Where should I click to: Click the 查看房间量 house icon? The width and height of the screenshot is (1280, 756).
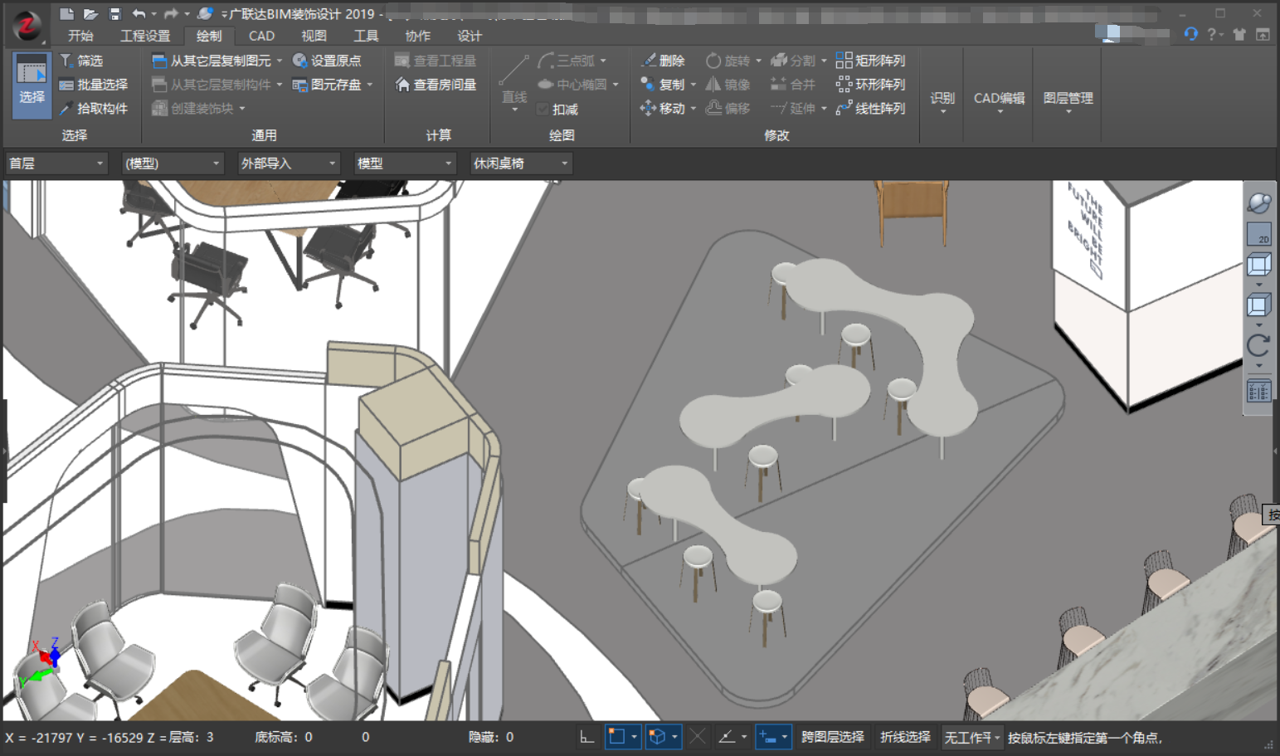[x=403, y=85]
